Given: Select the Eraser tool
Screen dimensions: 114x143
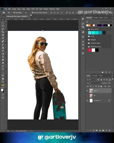Looking at the screenshot, I should pyautogui.click(x=3, y=54).
